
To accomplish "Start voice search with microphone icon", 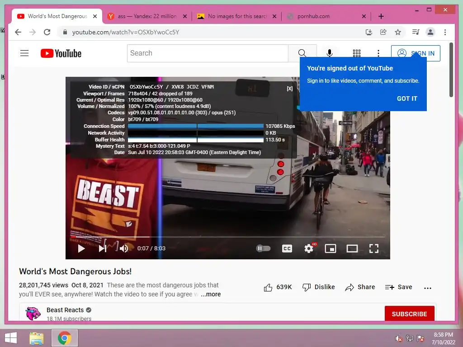I will [x=330, y=53].
